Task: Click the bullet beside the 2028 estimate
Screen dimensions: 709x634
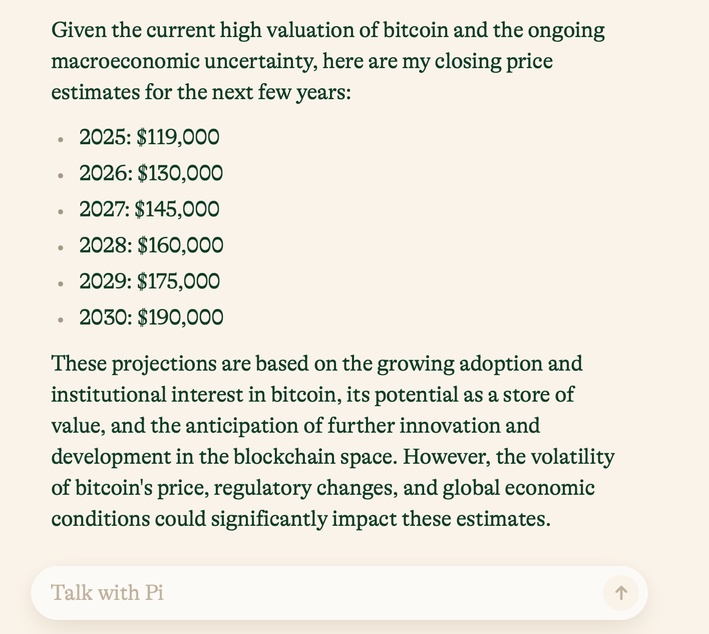Action: coord(61,248)
